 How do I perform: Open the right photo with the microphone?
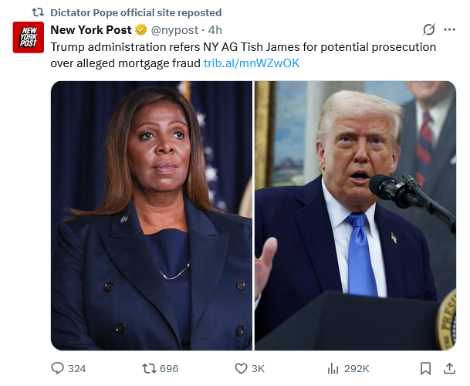coord(355,215)
